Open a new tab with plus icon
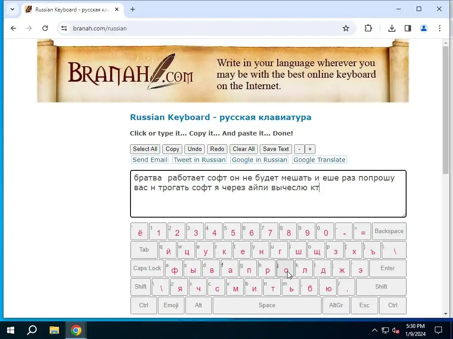This screenshot has width=453, height=339. pyautogui.click(x=133, y=9)
